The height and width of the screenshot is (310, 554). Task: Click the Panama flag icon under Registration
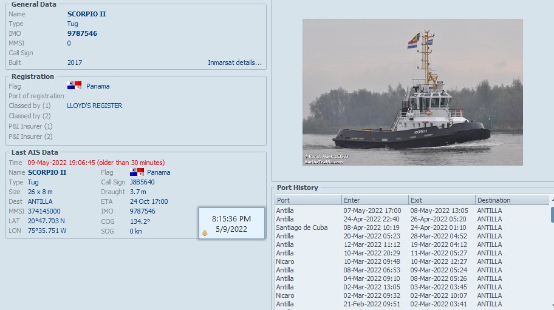[74, 86]
